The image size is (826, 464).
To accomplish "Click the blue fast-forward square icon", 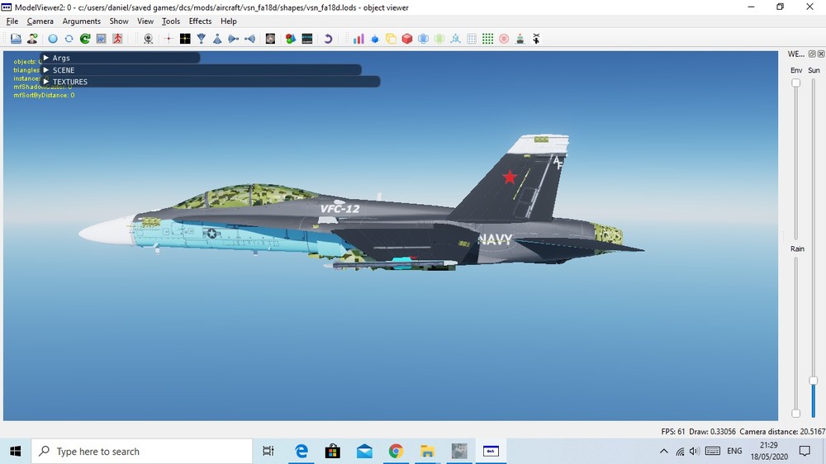I will 101,39.
